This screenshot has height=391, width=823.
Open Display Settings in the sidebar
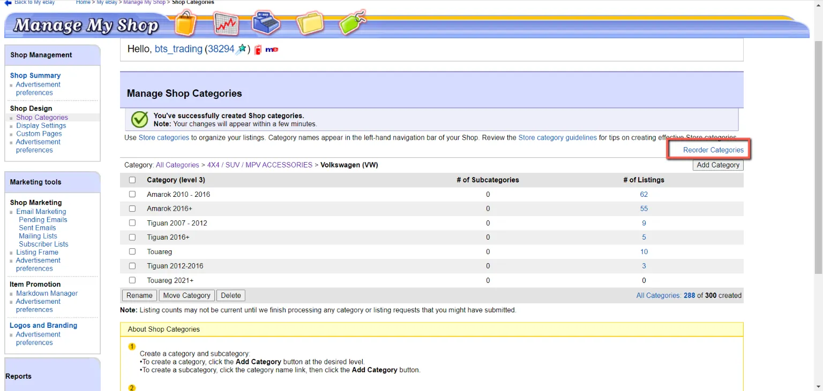tap(41, 126)
